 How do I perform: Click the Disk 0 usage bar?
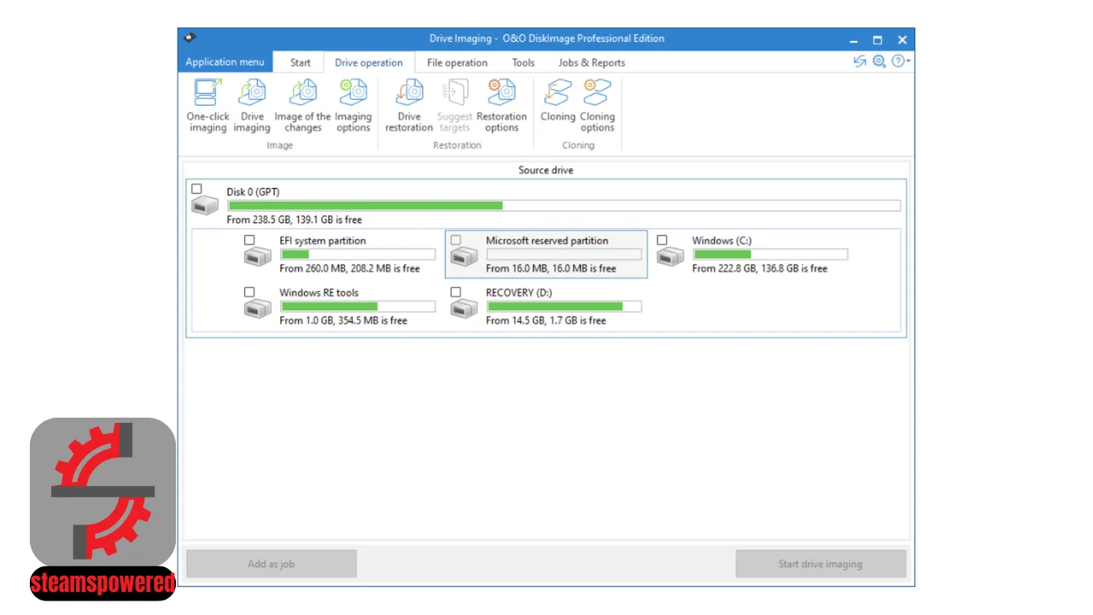pos(564,205)
